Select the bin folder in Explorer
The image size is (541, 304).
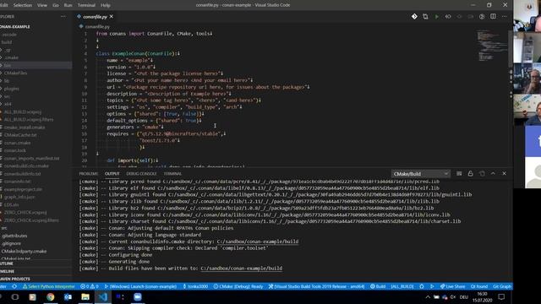coord(36,65)
